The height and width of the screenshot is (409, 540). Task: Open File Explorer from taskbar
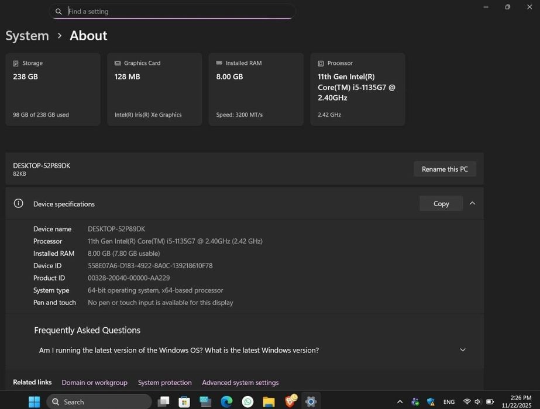point(269,401)
